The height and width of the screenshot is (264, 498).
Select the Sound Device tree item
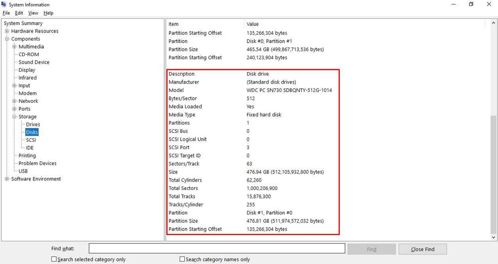pos(34,62)
